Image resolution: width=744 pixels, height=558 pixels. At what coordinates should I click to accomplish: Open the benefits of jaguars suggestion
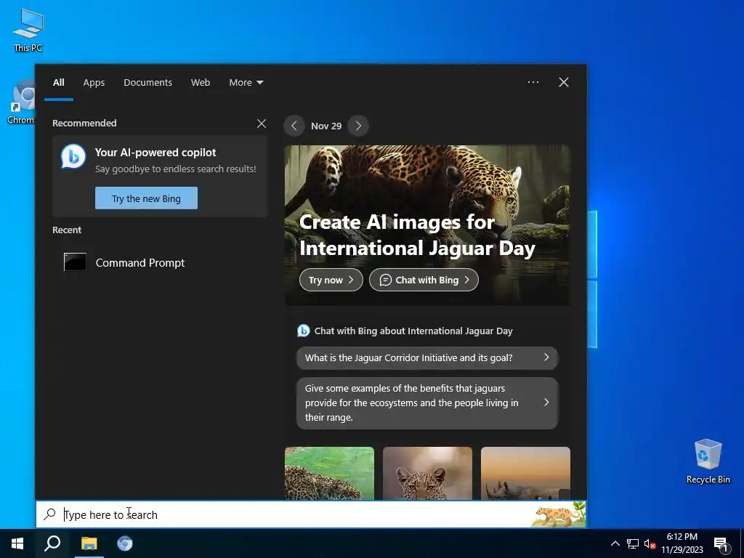pyautogui.click(x=427, y=403)
